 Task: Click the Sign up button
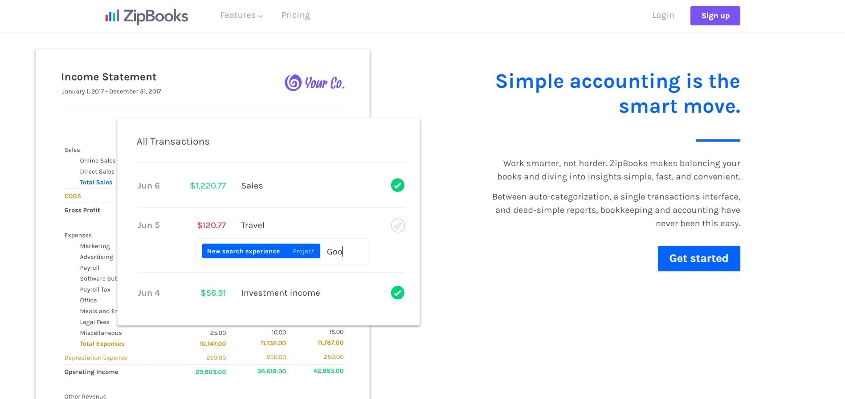(x=715, y=16)
